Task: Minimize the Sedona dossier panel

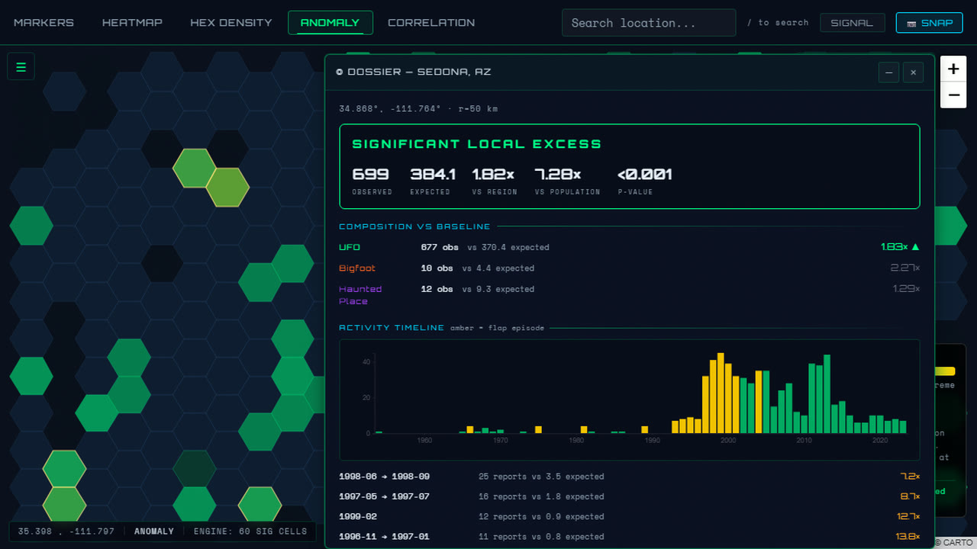Action: 888,72
